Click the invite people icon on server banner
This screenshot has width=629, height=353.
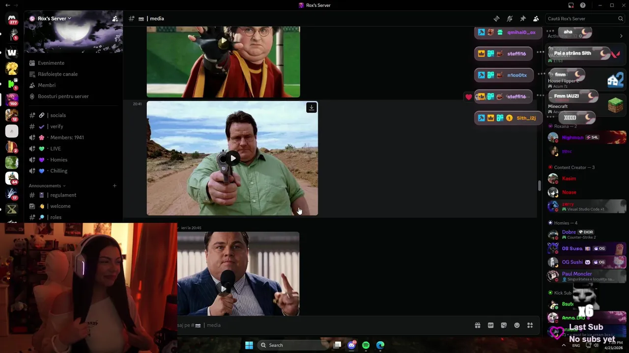115,19
